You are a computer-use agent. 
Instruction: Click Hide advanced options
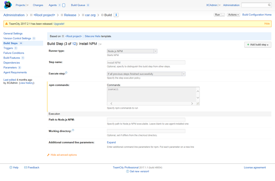[x=63, y=155]
